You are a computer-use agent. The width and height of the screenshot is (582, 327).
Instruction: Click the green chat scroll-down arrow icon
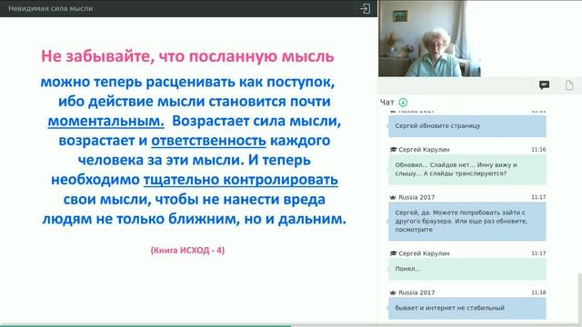[403, 103]
